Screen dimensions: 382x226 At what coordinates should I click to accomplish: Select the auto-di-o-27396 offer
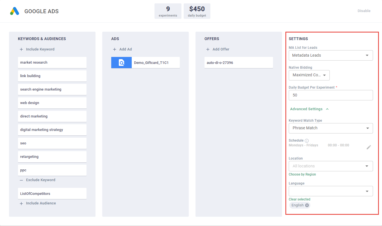point(238,63)
